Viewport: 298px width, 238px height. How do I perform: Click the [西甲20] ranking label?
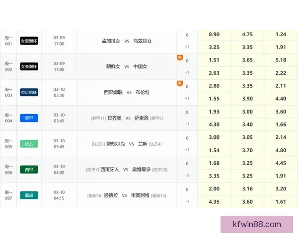(x=160, y=170)
